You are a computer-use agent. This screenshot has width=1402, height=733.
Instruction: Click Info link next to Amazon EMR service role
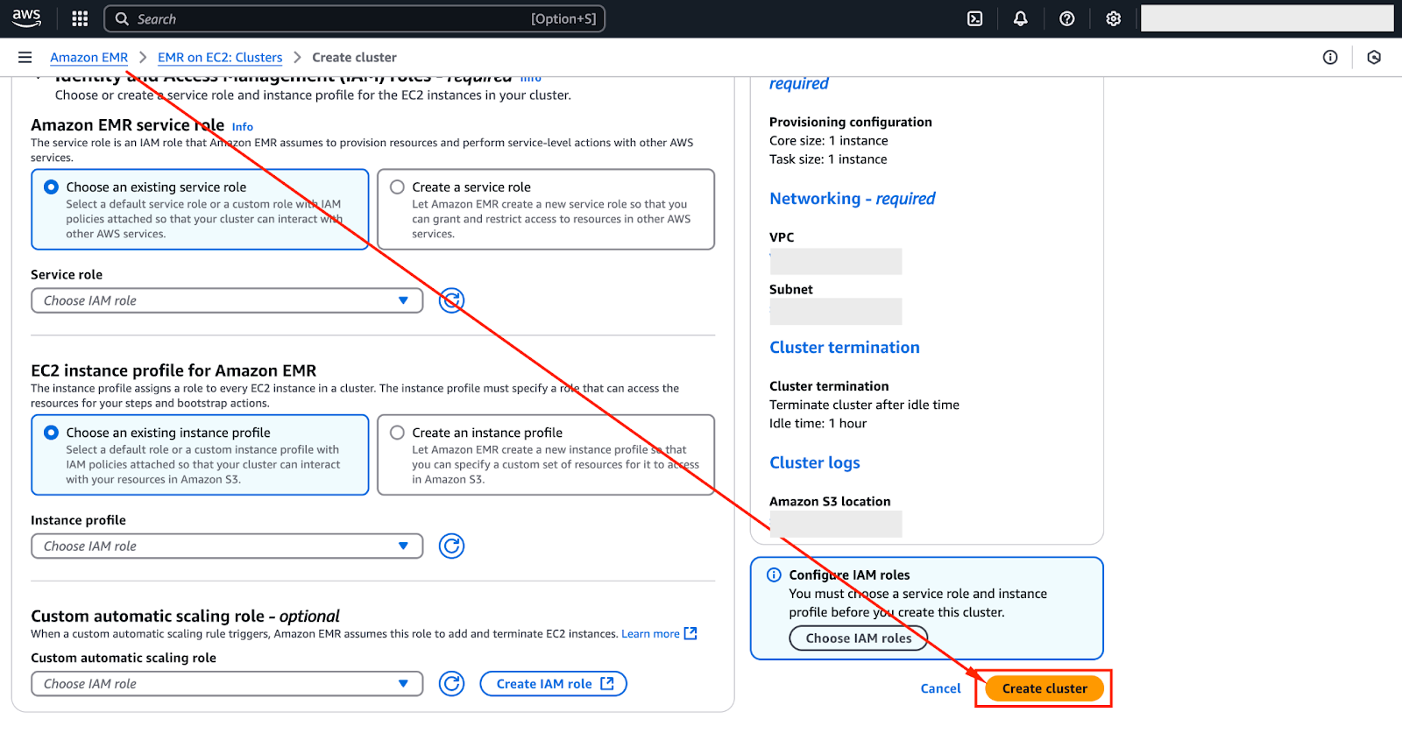pos(243,127)
